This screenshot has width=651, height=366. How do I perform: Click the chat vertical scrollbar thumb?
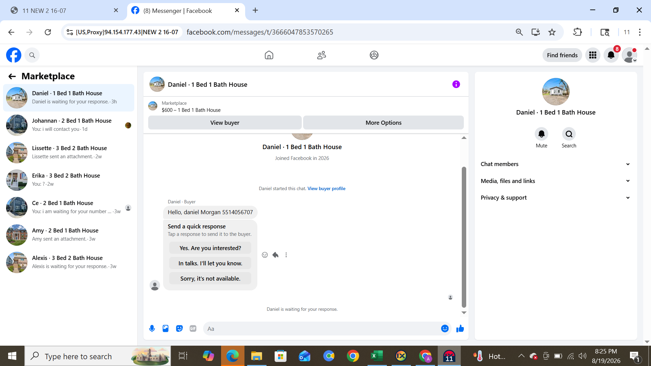[x=464, y=237]
